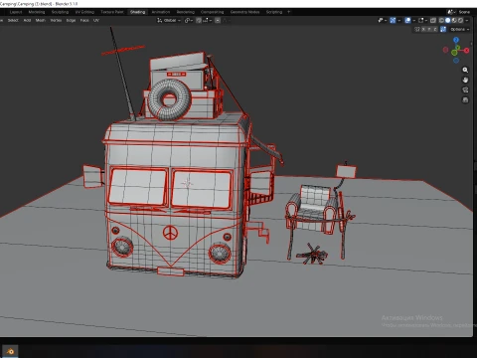Switch to material preview shading
Viewport: 477px width, 358px height.
coord(454,20)
